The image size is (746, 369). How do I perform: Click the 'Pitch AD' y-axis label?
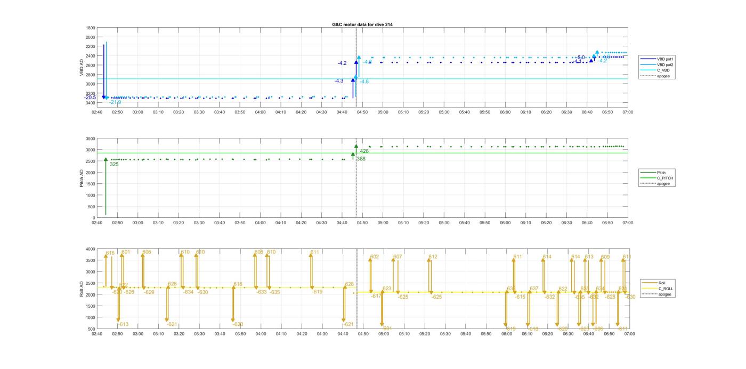pyautogui.click(x=82, y=178)
